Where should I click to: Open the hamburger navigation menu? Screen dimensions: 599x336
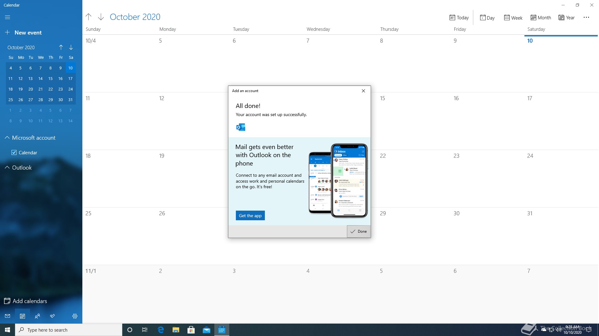pyautogui.click(x=7, y=17)
